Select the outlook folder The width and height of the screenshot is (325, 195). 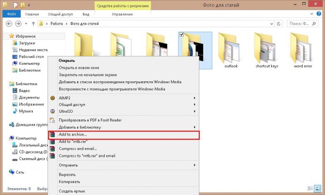[231, 50]
